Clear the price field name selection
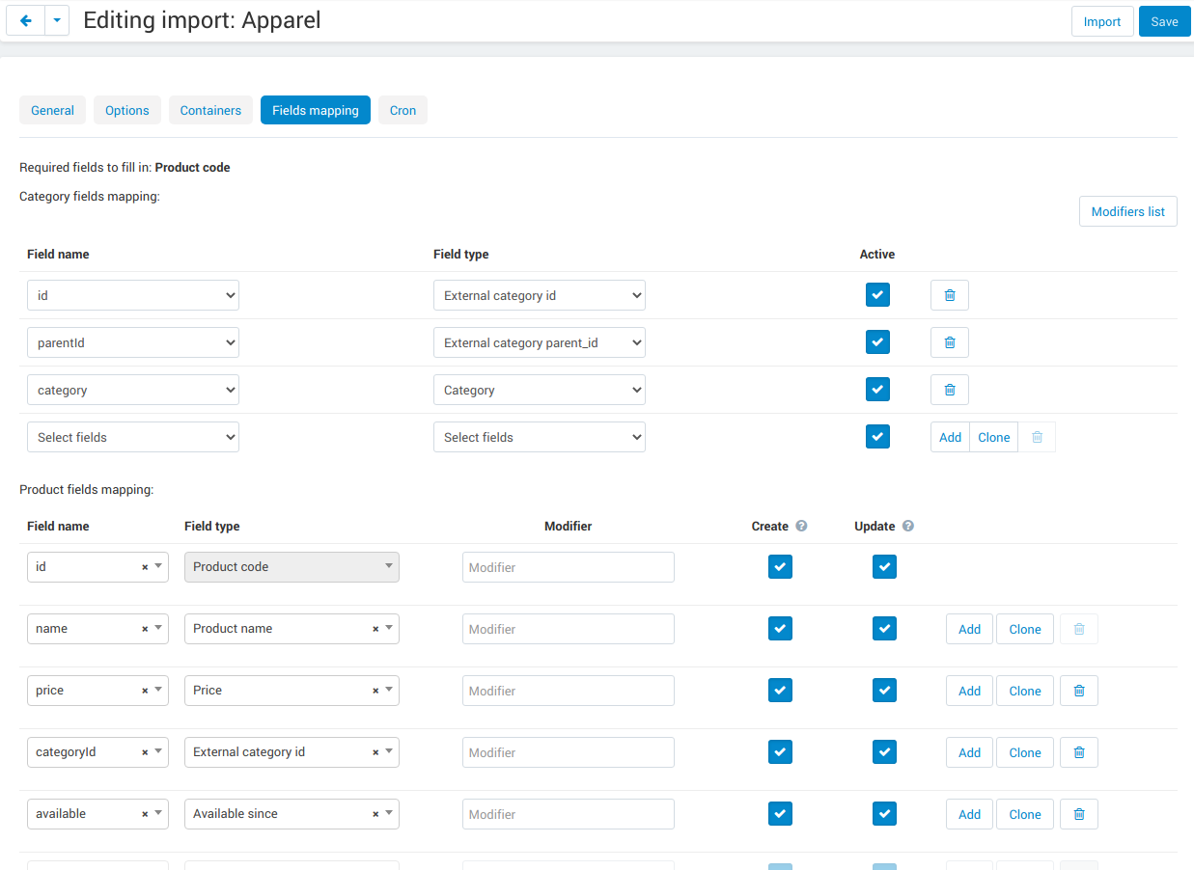Screen dimensions: 1194x870 (x=145, y=691)
